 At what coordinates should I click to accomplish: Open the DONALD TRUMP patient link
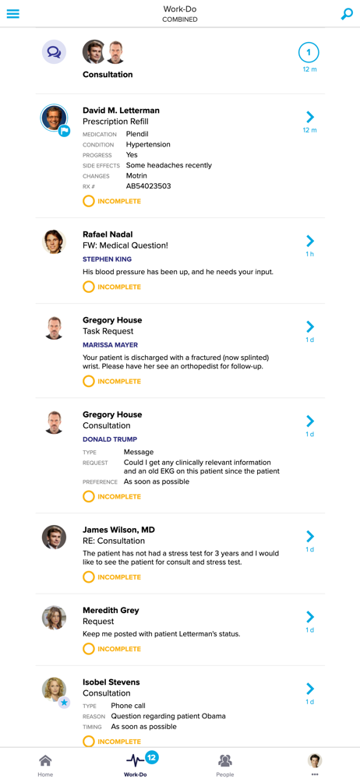click(110, 439)
